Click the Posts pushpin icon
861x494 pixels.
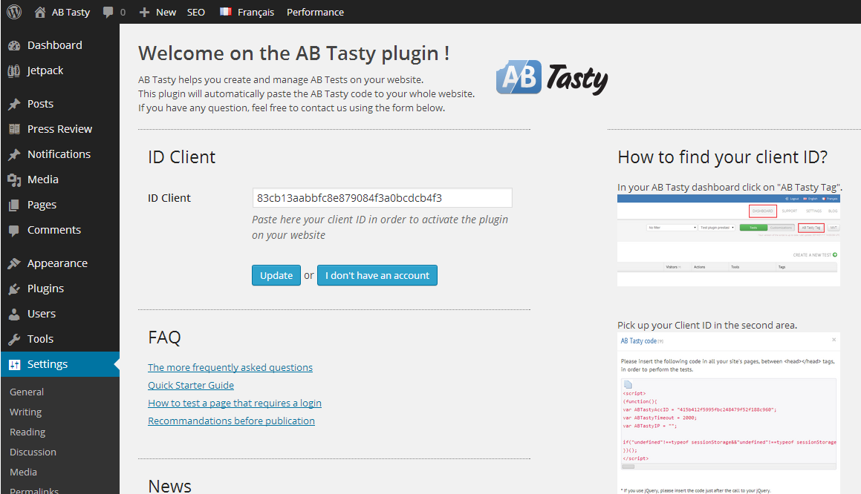pos(14,104)
